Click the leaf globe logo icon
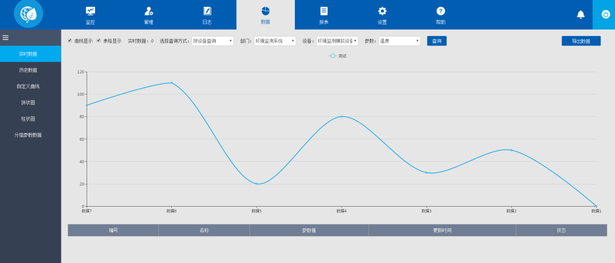This screenshot has height=263, width=615. tap(28, 13)
